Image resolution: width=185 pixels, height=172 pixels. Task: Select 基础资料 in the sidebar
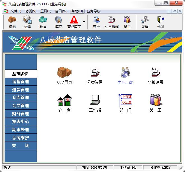click(21, 74)
